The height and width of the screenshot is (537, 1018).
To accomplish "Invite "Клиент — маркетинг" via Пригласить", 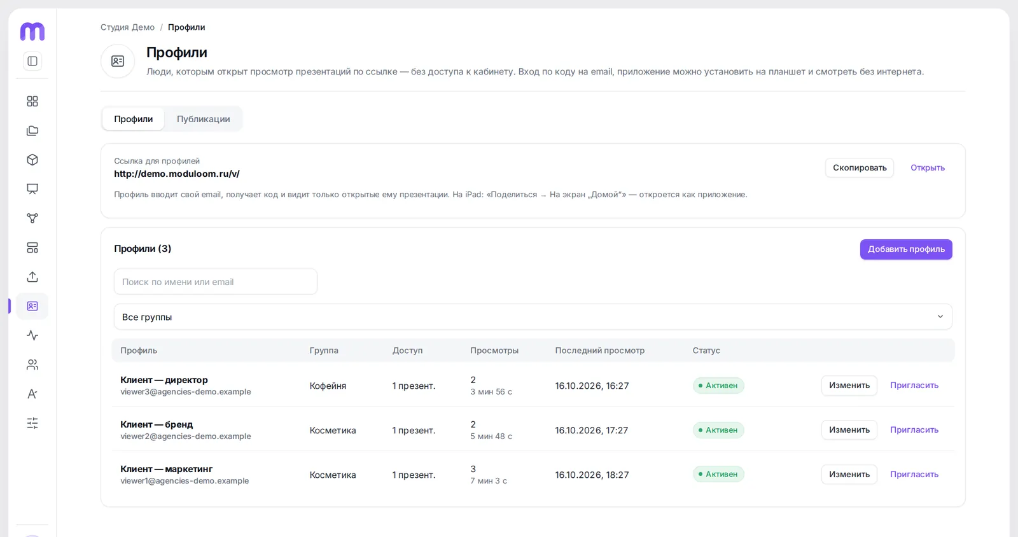I will pyautogui.click(x=914, y=475).
